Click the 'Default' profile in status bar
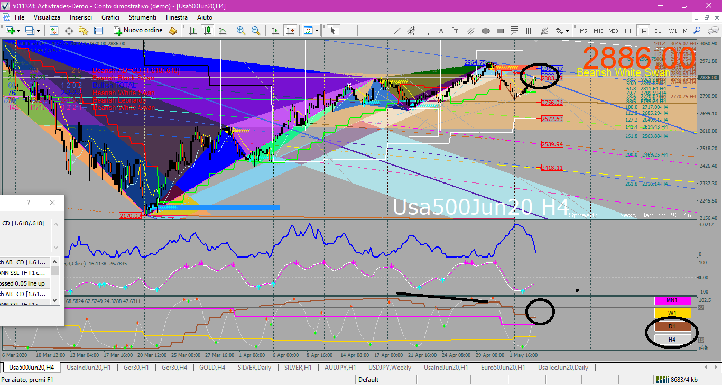The width and height of the screenshot is (722, 385). tap(368, 379)
